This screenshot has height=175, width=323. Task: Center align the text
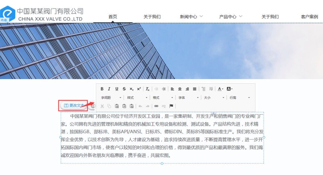[x=180, y=89]
